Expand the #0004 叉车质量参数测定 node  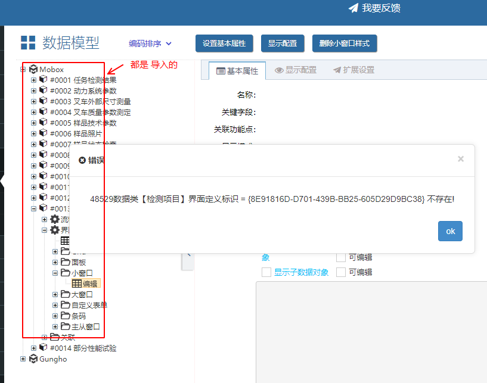(33, 113)
